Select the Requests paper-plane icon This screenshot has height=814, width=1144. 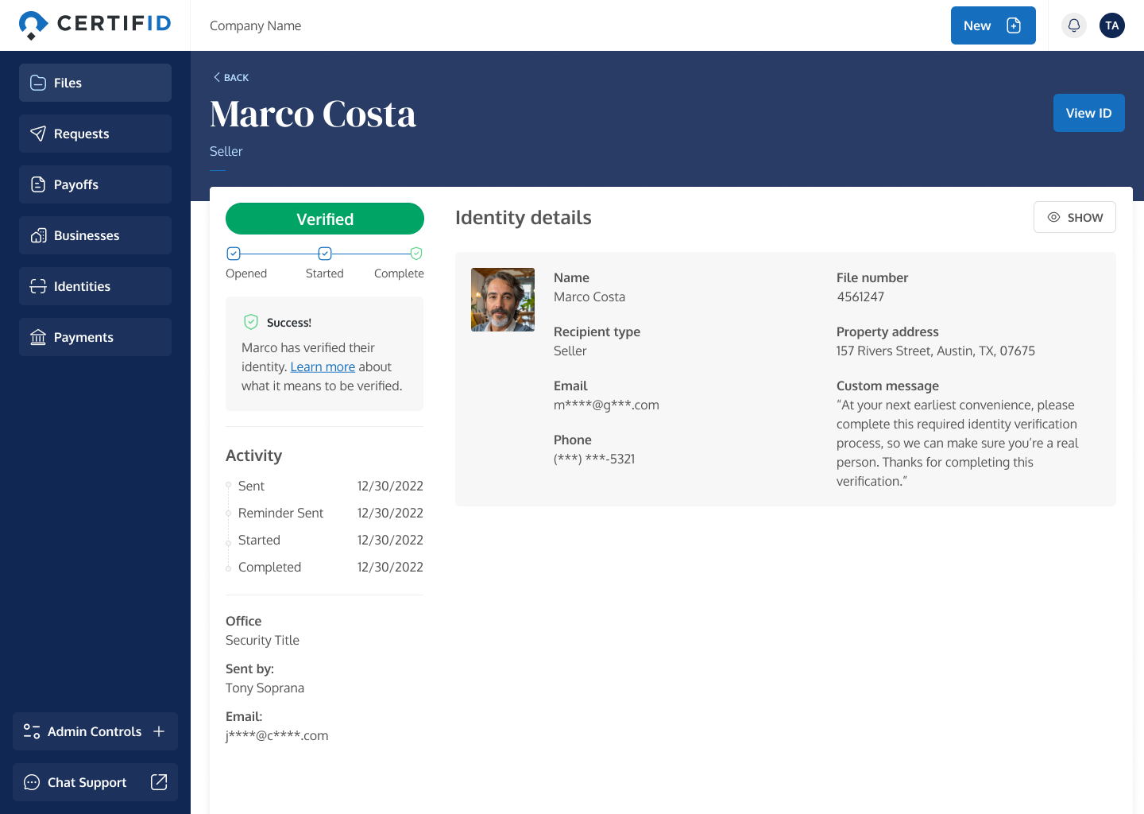click(x=37, y=134)
